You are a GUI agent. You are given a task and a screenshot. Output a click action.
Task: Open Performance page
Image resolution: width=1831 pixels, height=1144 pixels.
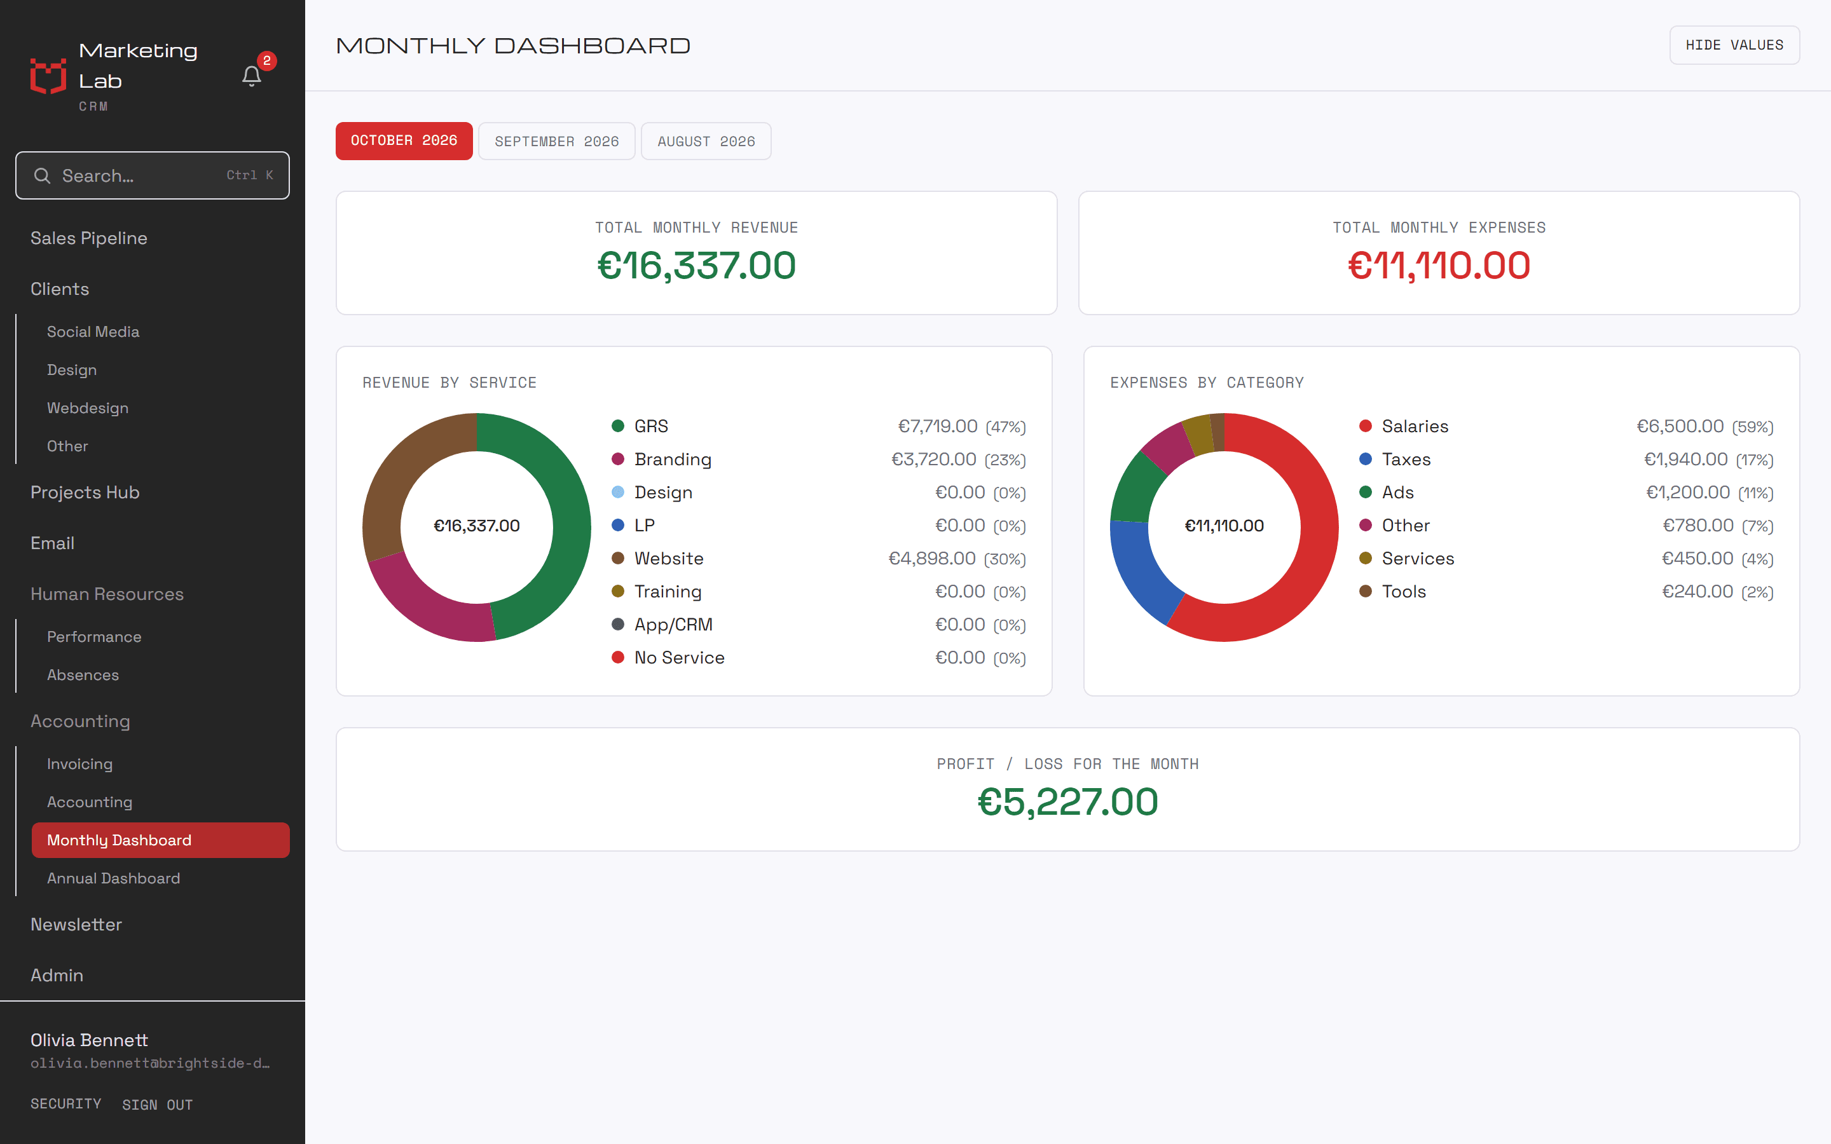(x=94, y=637)
